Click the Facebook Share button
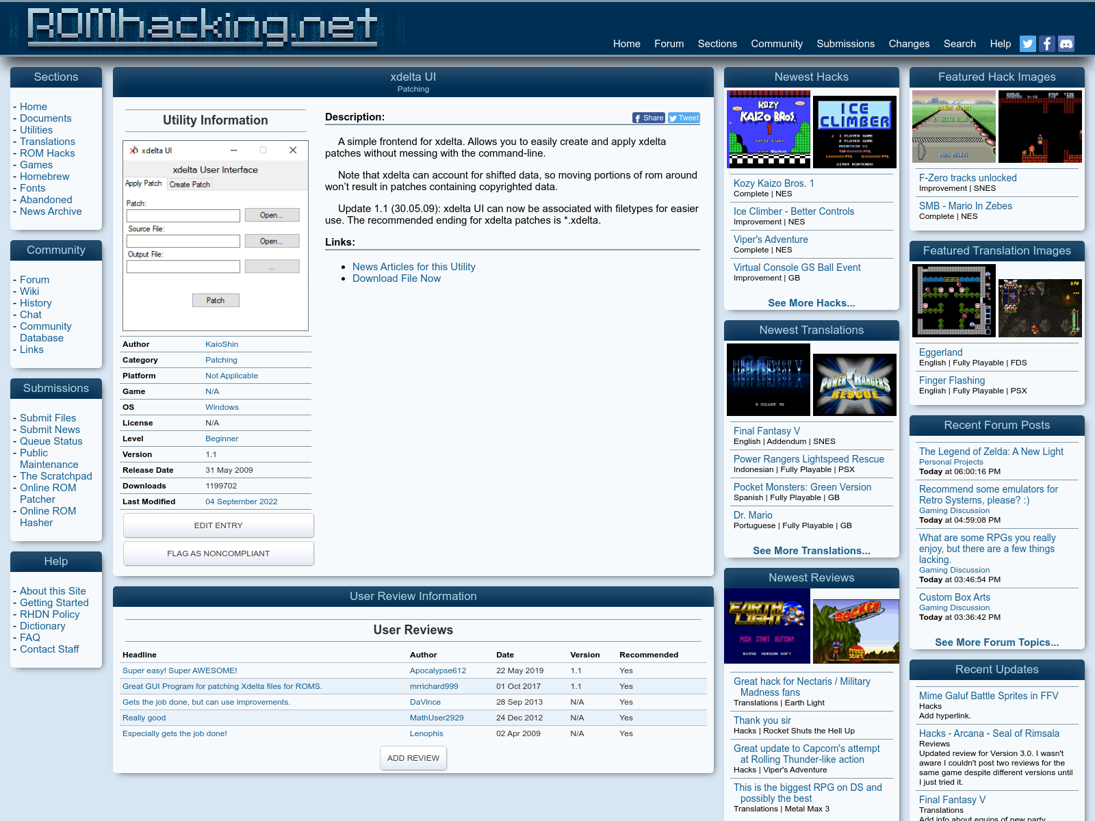 tap(649, 118)
